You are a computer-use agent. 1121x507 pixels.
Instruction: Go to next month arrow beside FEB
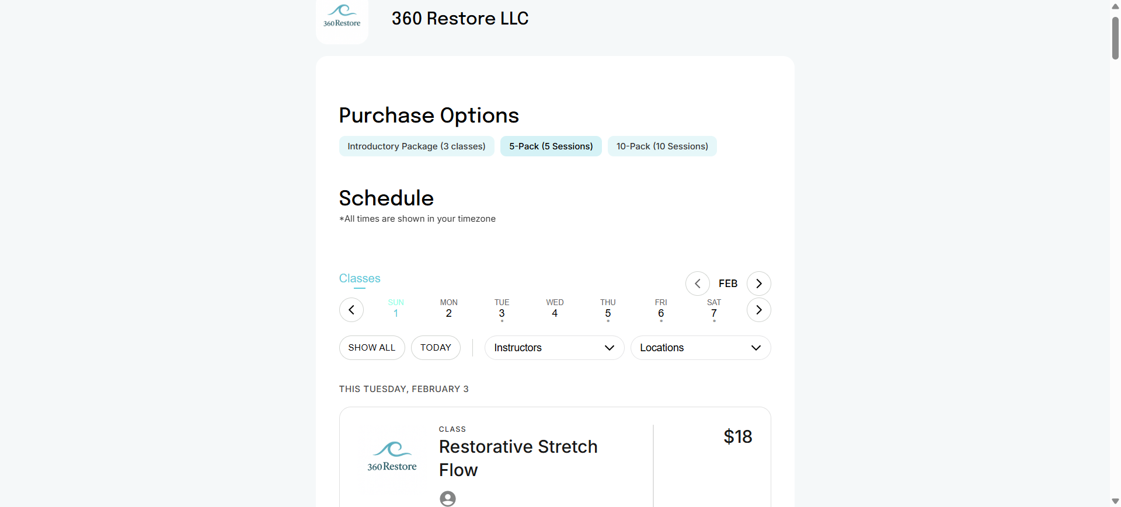(758, 284)
